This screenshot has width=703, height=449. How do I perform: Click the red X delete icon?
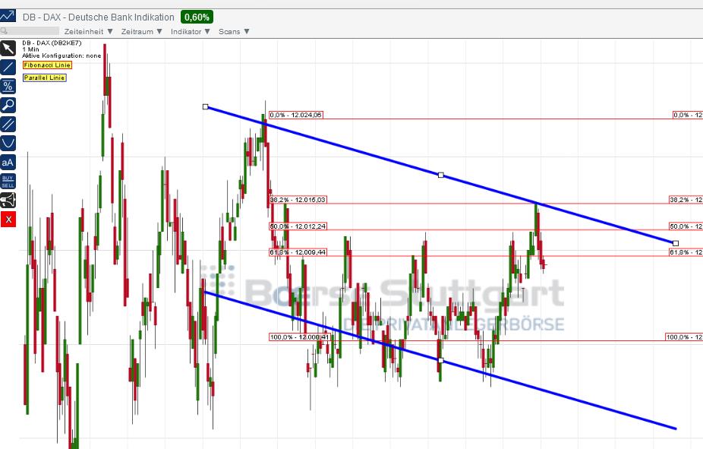9,220
